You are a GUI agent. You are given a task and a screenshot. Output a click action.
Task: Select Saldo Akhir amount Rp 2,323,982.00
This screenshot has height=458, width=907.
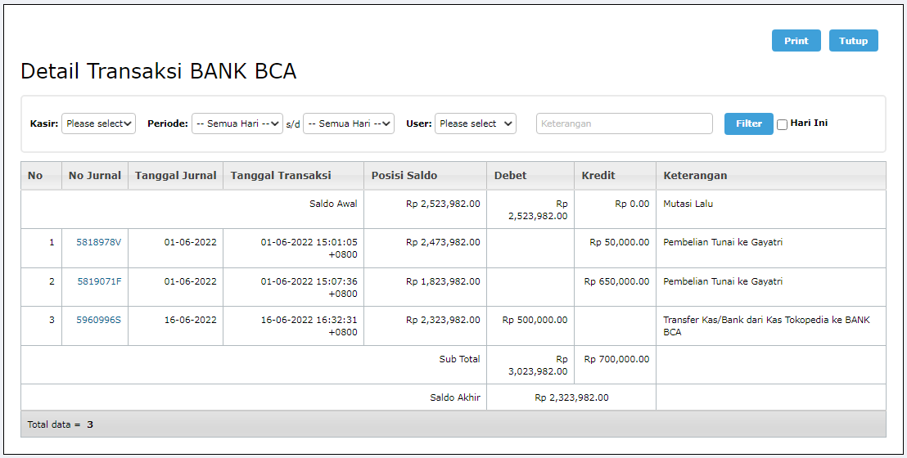point(571,397)
